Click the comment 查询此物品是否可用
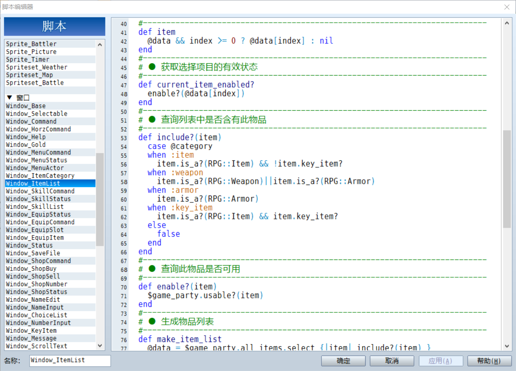 coord(200,269)
